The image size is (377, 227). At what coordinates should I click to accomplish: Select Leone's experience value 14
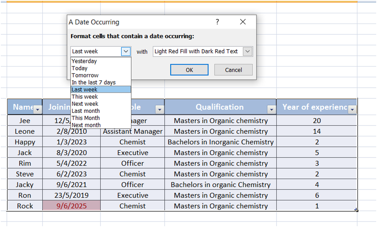coord(317,131)
